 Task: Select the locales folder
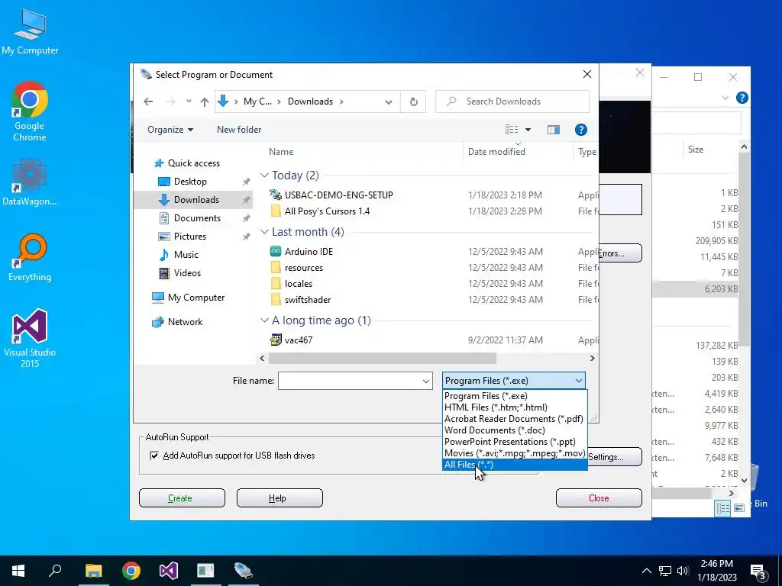click(x=299, y=284)
